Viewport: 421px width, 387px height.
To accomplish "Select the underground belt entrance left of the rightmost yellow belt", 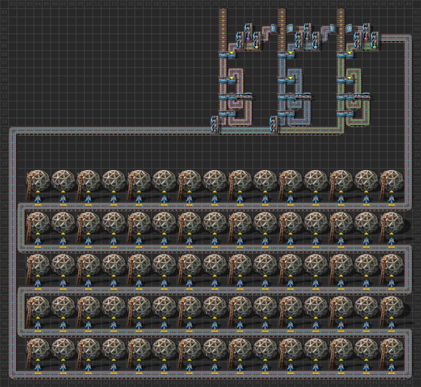I will [333, 28].
